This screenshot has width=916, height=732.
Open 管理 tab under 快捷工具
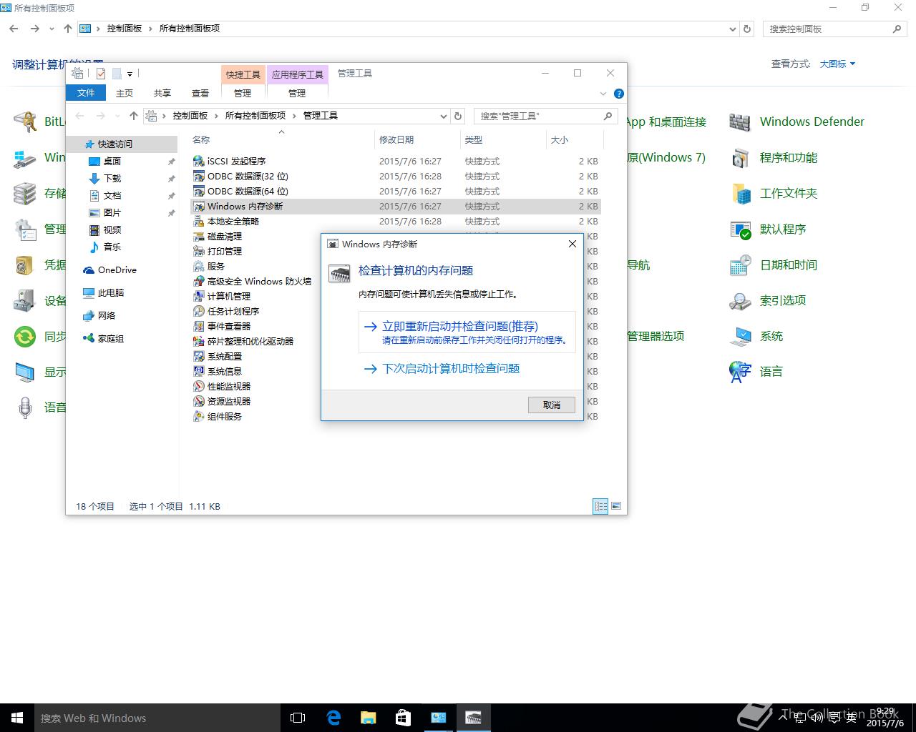pos(243,93)
